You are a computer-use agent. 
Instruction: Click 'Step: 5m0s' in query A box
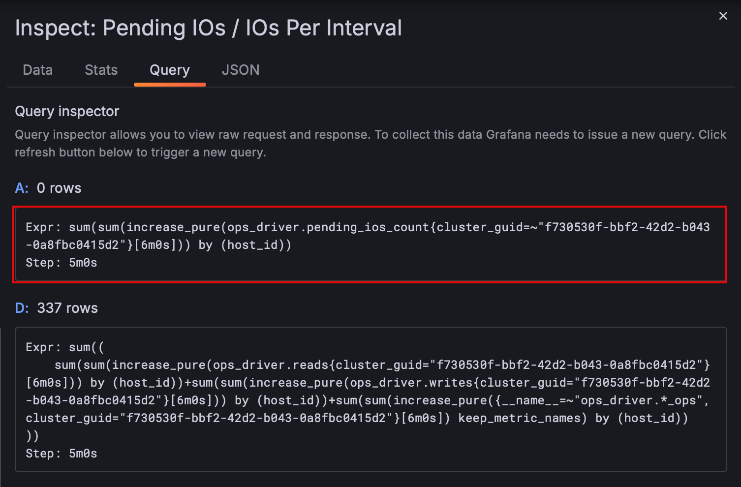(62, 263)
